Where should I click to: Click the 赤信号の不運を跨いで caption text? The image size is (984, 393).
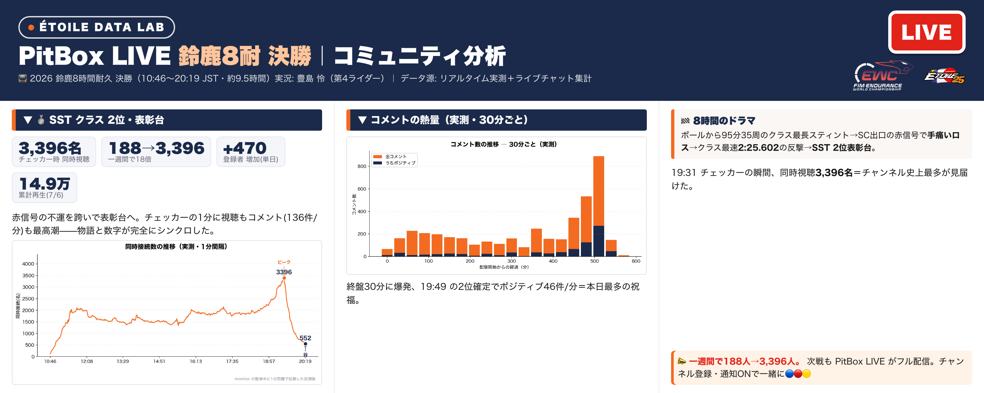(165, 224)
